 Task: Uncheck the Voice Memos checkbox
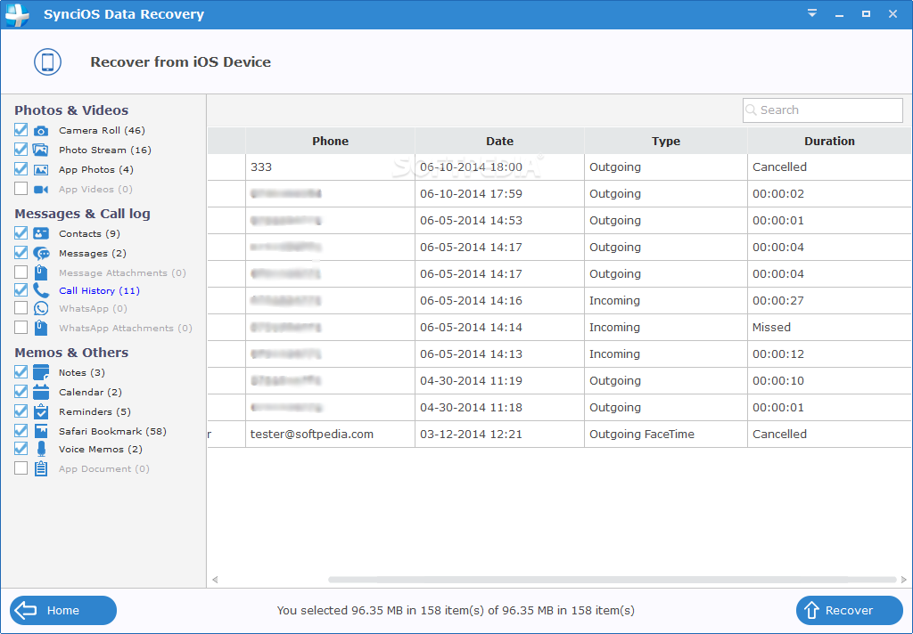[21, 449]
